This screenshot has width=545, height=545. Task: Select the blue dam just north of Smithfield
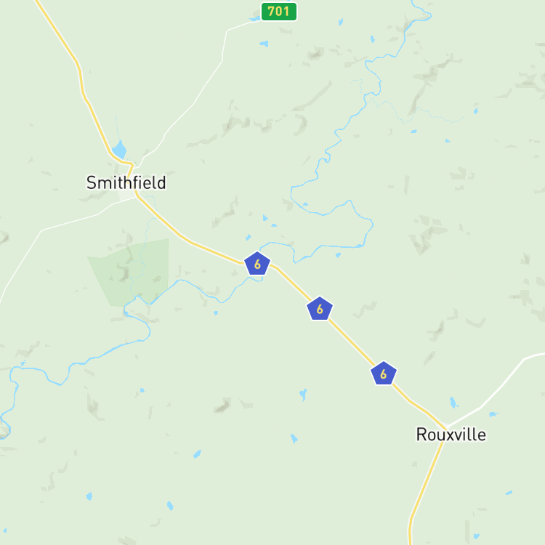tap(119, 150)
